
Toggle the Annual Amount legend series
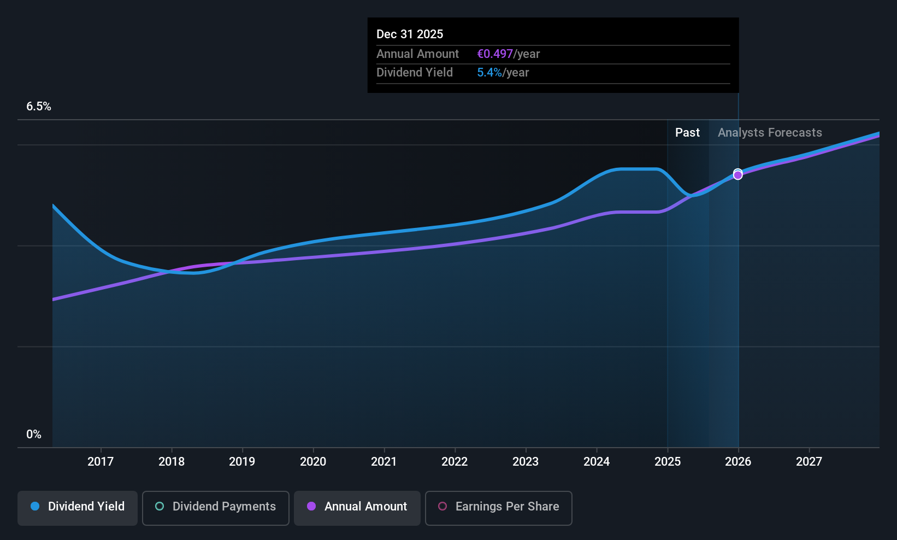pos(357,508)
